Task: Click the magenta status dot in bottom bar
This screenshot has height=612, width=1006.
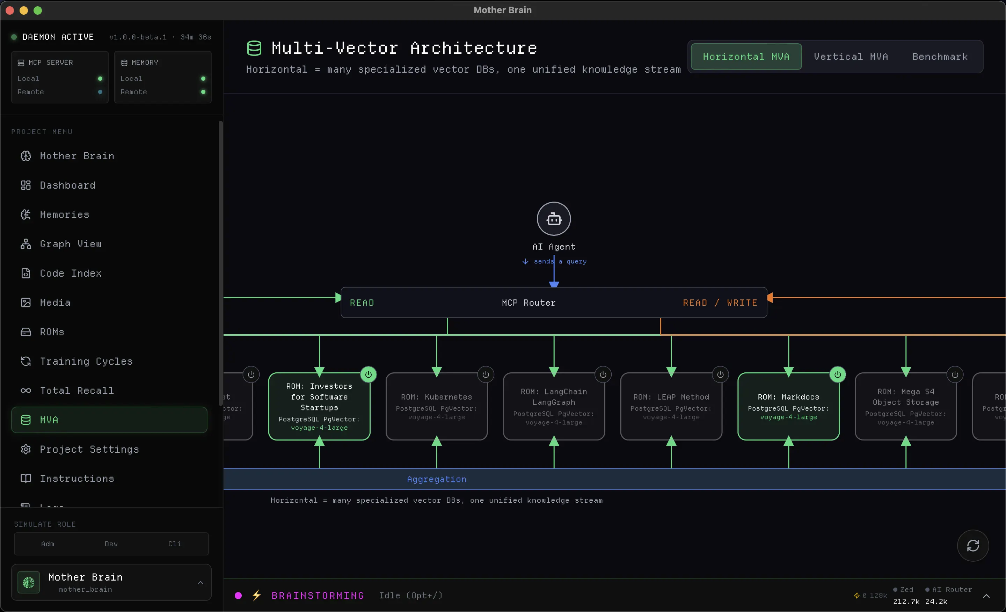Action: coord(239,596)
